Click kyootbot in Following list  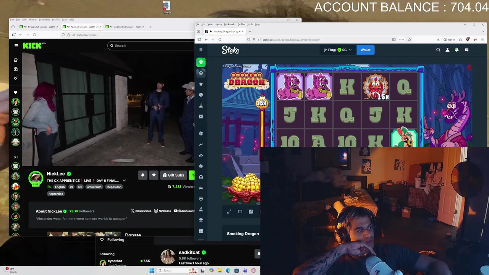[115, 261]
